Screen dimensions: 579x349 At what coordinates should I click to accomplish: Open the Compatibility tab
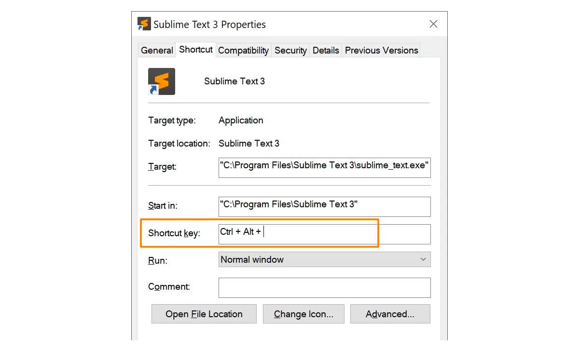coord(243,50)
